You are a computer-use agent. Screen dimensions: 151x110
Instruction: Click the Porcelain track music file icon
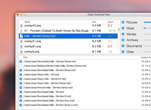(21, 31)
